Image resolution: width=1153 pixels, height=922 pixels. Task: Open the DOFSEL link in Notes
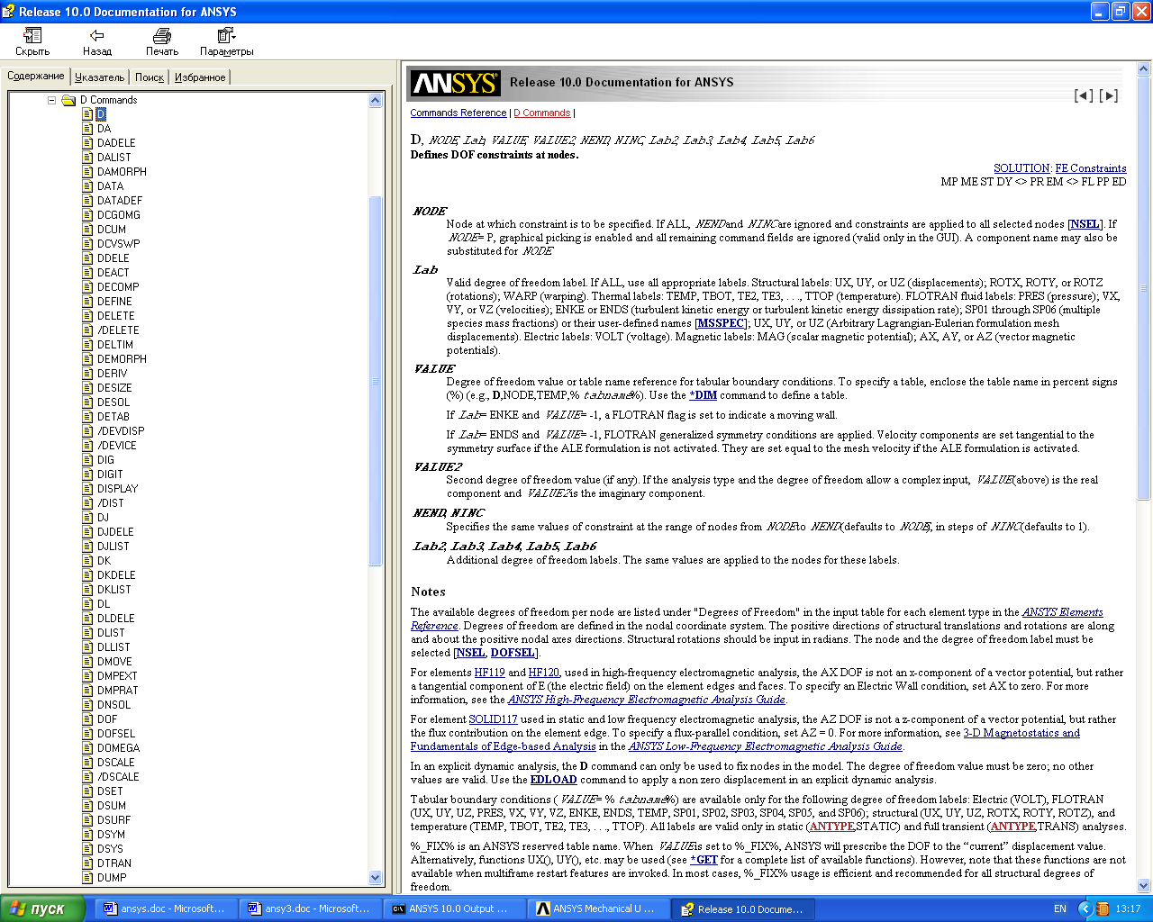coord(513,653)
